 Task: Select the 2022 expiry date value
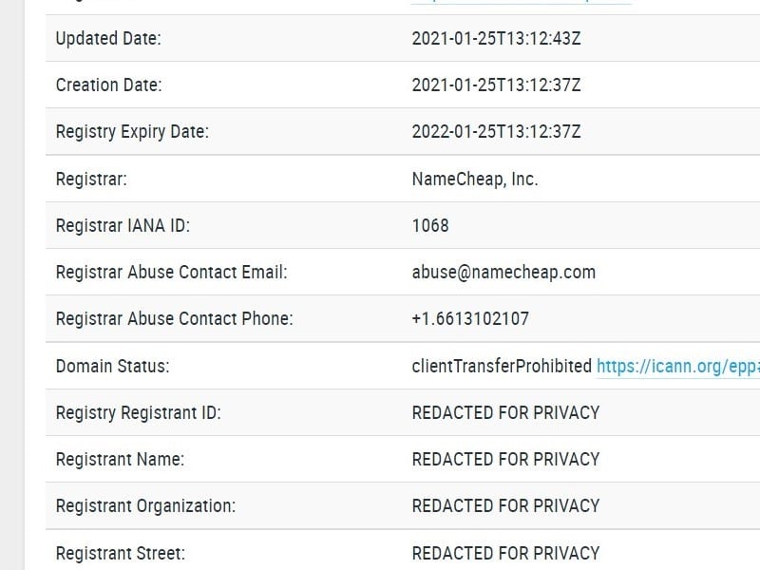(x=496, y=132)
